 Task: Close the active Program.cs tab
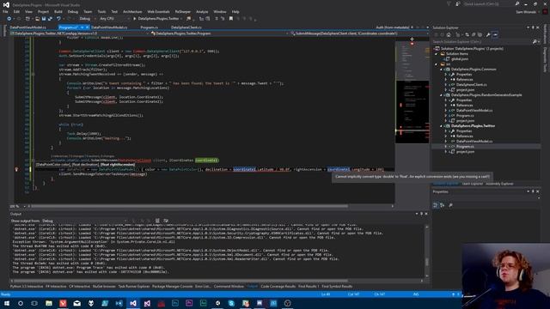[x=88, y=27]
